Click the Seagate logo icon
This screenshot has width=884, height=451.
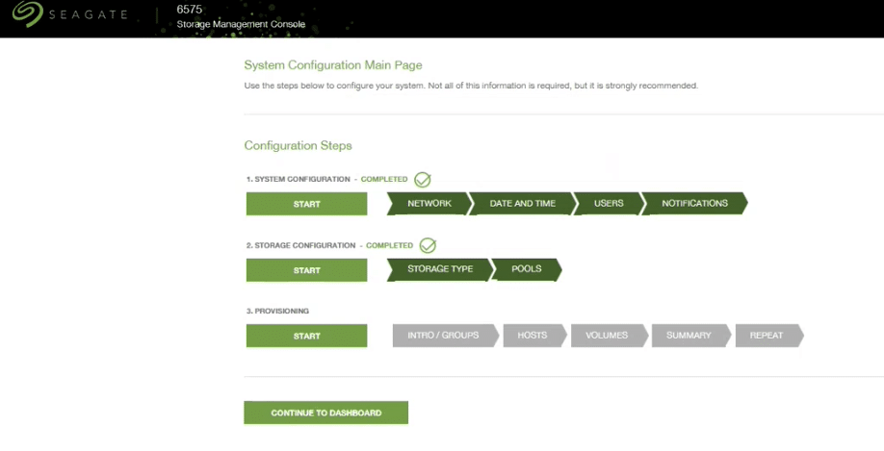click(x=27, y=13)
